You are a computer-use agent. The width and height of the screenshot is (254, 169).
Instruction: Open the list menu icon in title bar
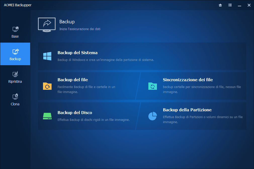(230, 5)
